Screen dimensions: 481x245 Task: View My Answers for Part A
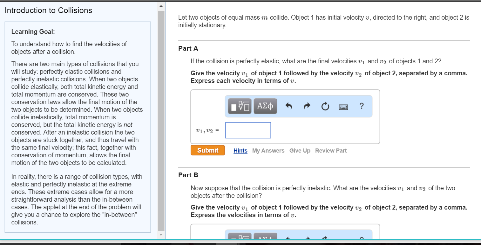(268, 150)
